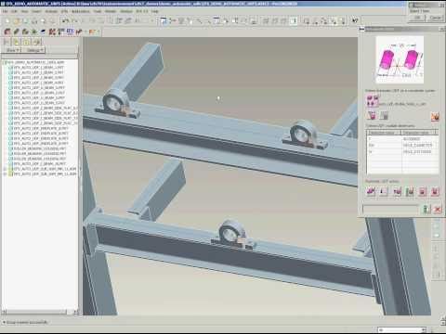The height and width of the screenshot is (334, 446).
Task: Expand the last SUB_ASM node in model tree
Action: pos(5,174)
